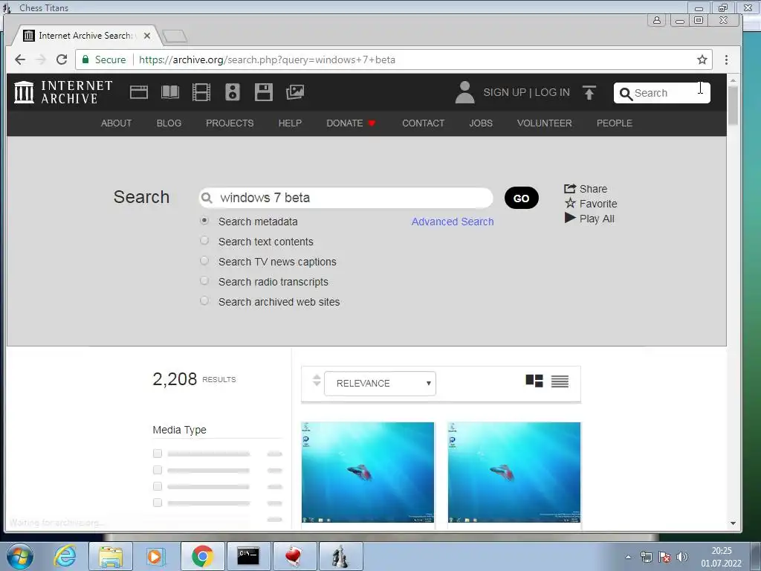Open the VOLUNTEER menu item
Screen dimensions: 761x571
coord(544,123)
